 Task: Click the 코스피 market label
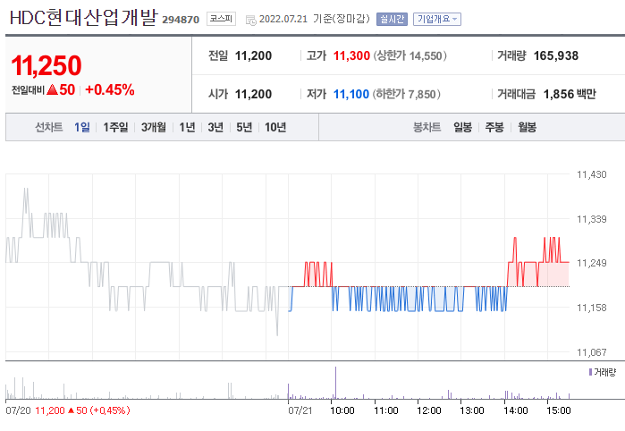point(221,19)
